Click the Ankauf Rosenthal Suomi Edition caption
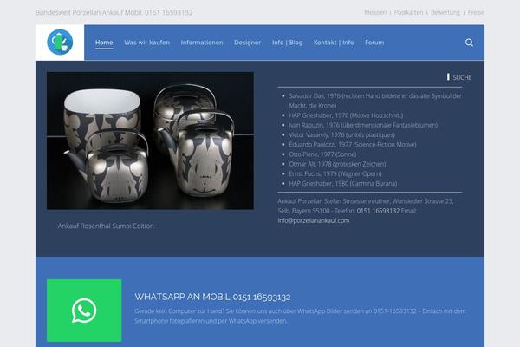Viewport: 520px width, 347px height. coord(106,226)
